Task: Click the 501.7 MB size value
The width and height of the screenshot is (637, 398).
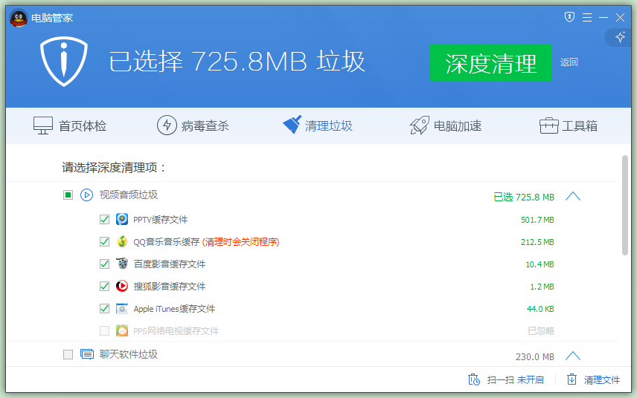Action: (x=537, y=220)
